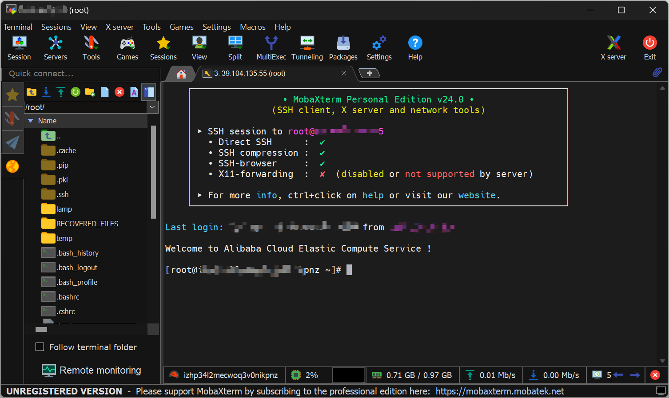This screenshot has width=669, height=398.
Task: Click the file list vertical scrollbar
Action: [x=153, y=172]
